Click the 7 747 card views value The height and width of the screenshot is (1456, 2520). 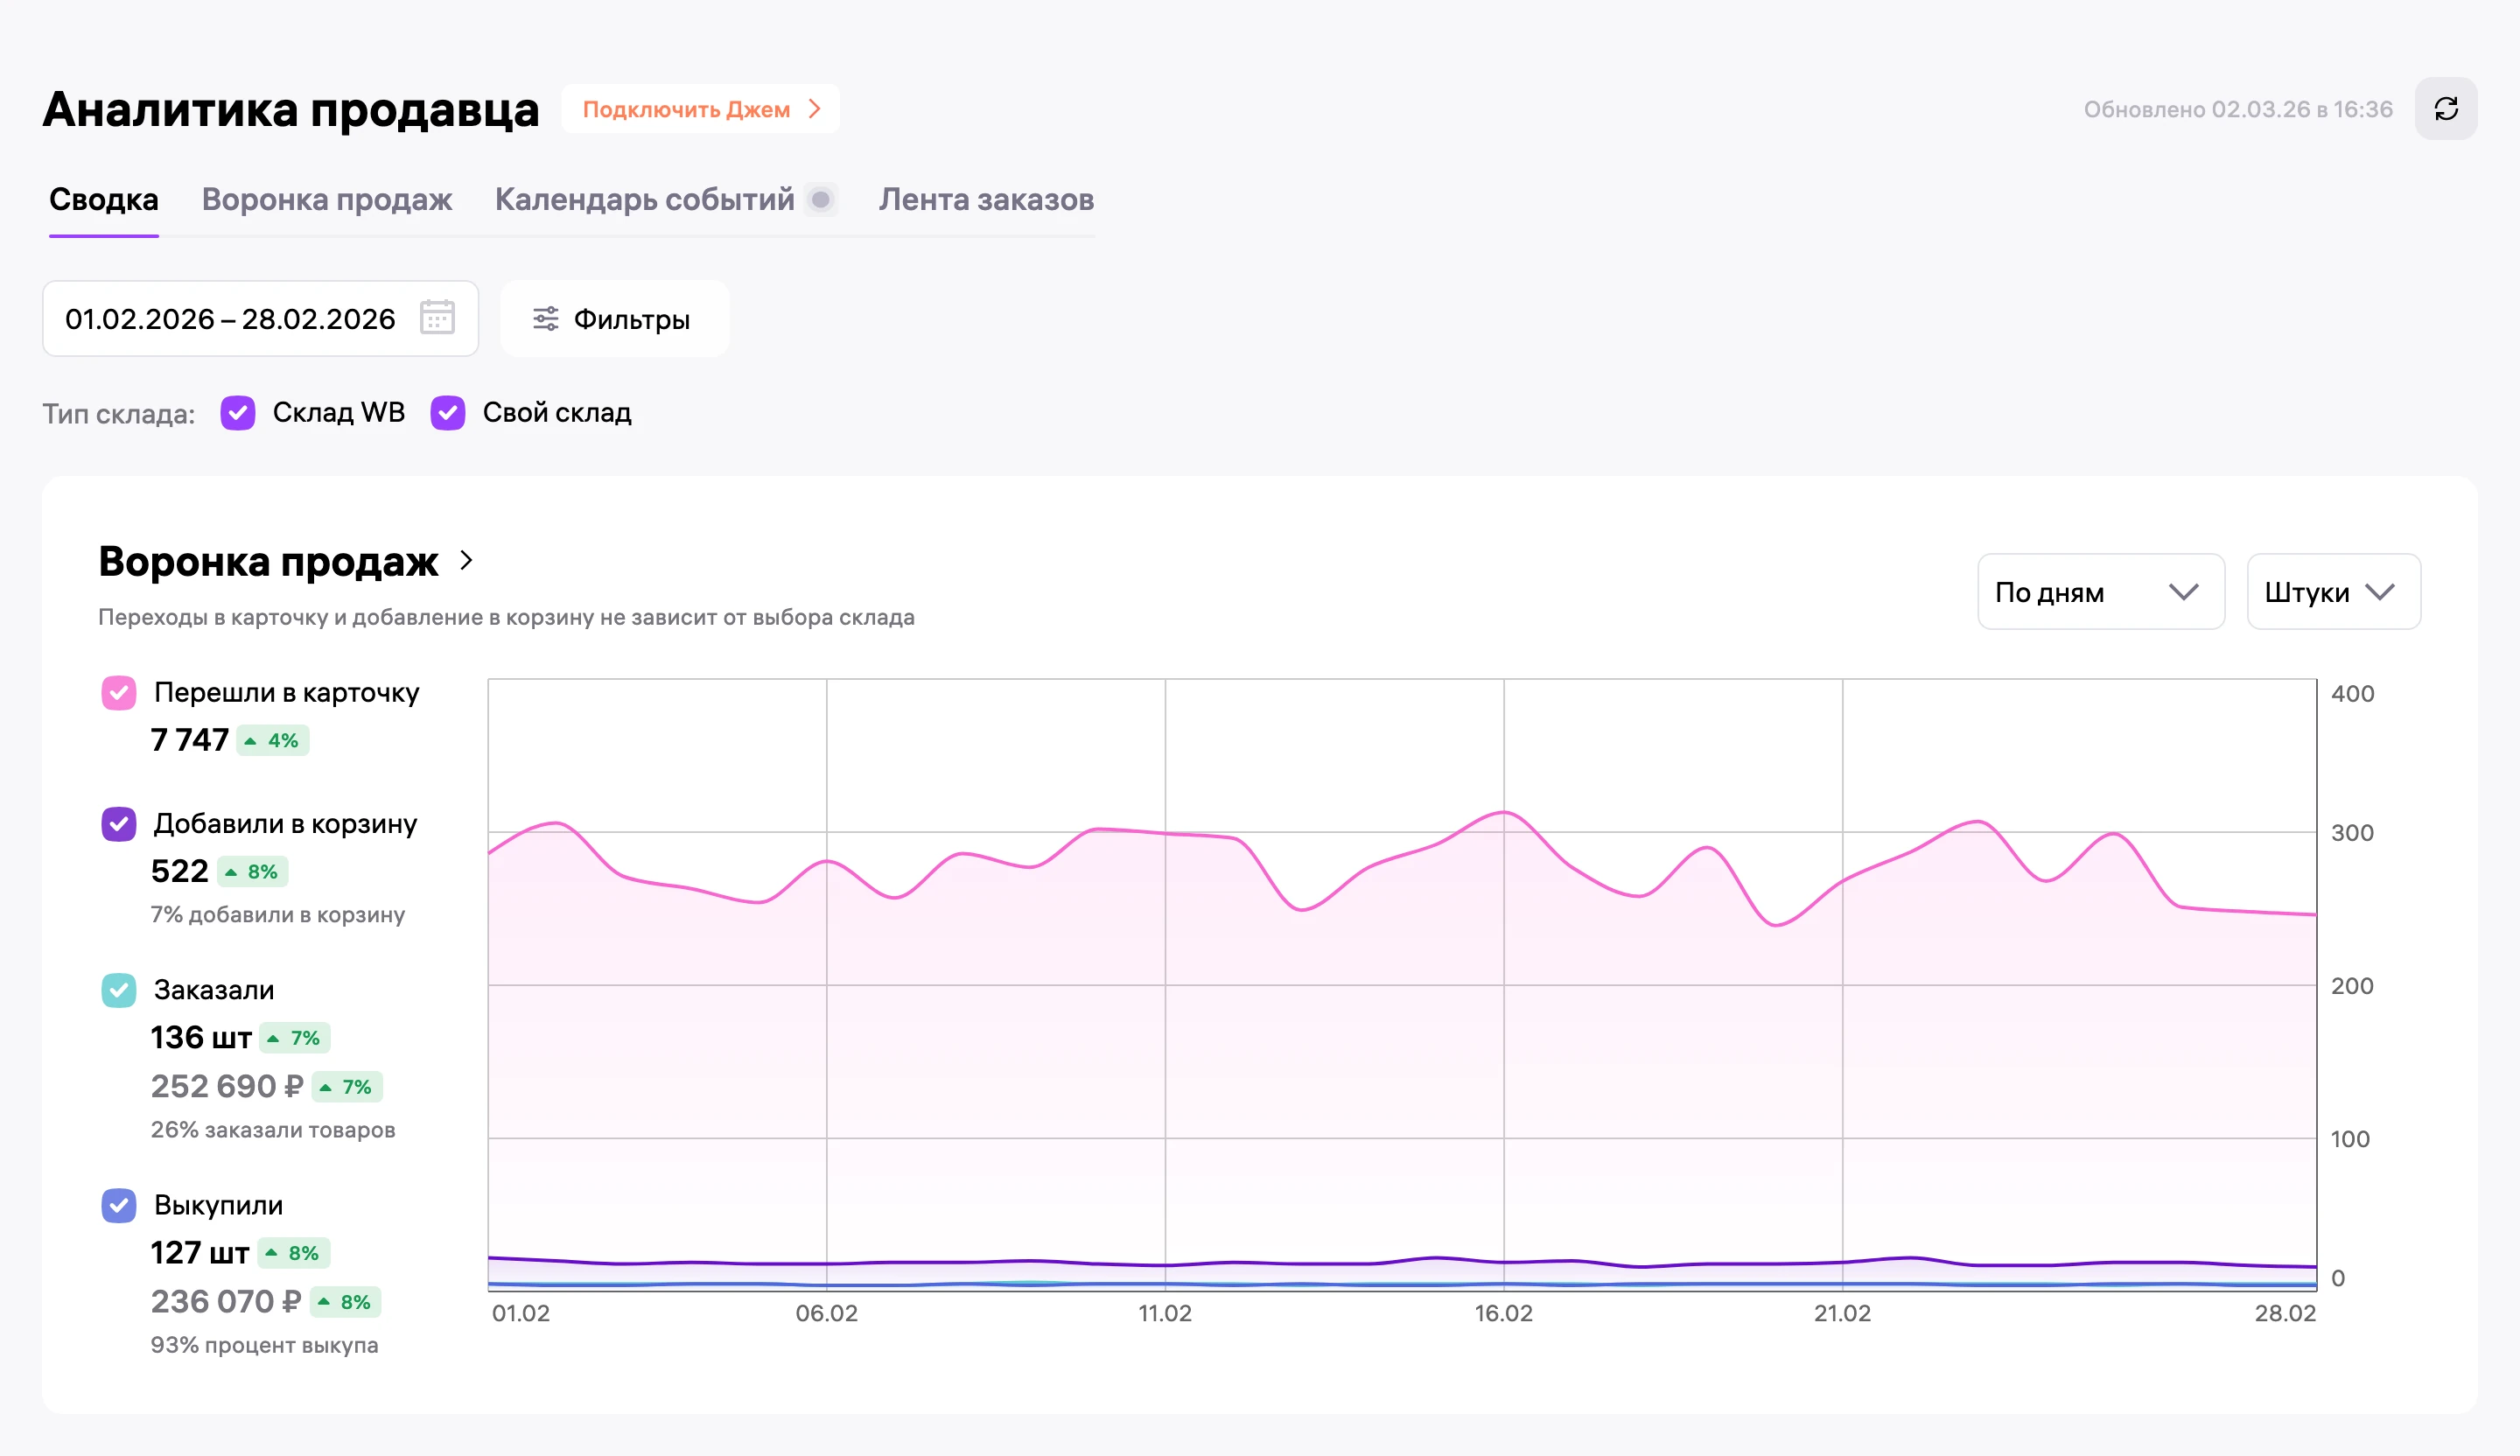(189, 740)
